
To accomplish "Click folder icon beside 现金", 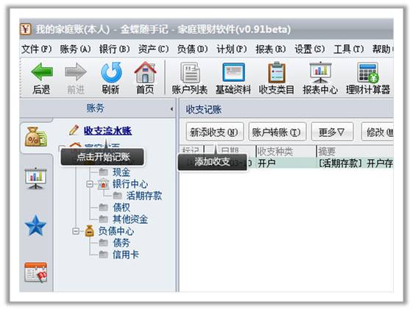I will pyautogui.click(x=103, y=172).
